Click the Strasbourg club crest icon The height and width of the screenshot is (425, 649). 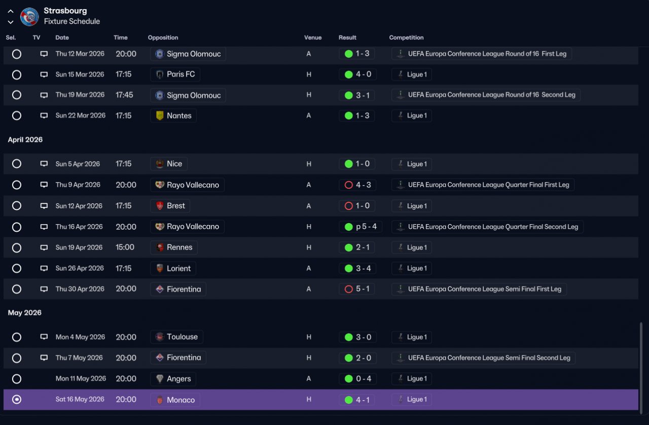[x=29, y=17]
